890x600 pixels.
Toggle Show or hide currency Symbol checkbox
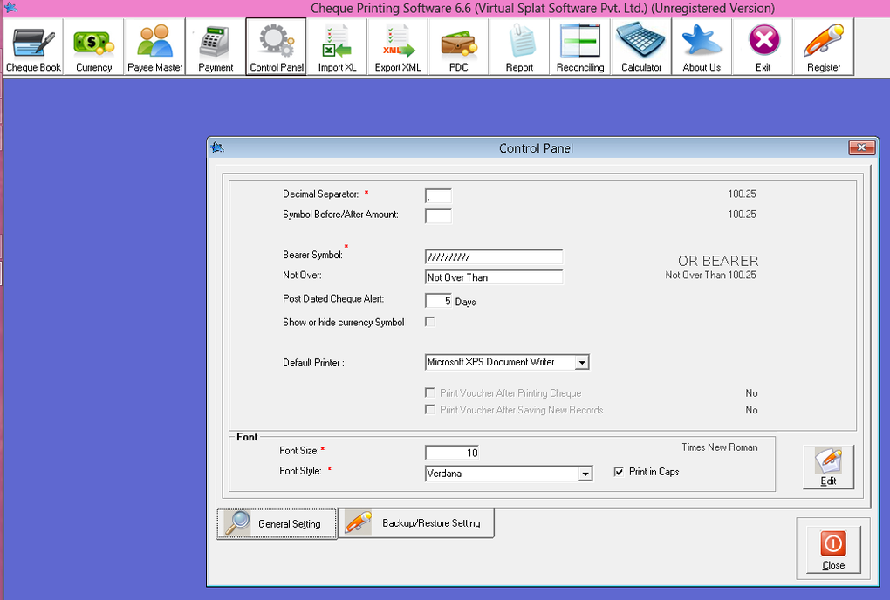[429, 322]
